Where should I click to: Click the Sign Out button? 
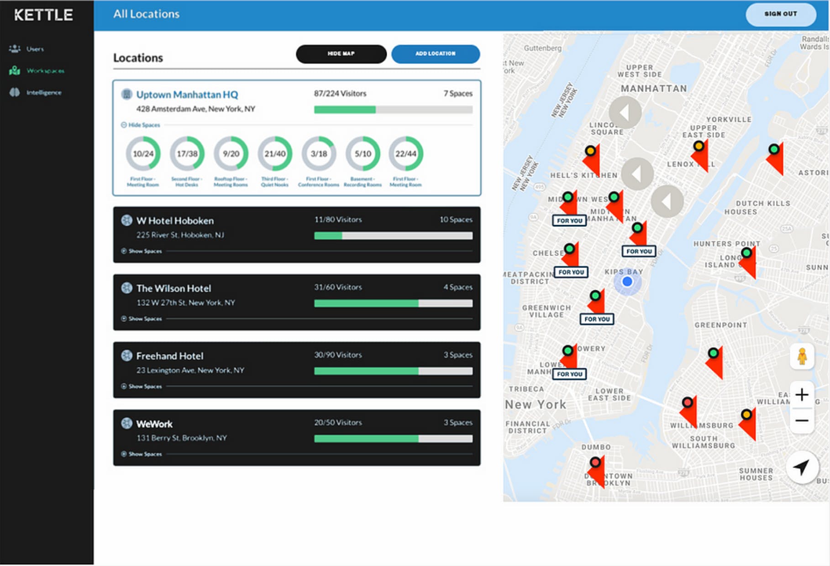[x=781, y=14]
